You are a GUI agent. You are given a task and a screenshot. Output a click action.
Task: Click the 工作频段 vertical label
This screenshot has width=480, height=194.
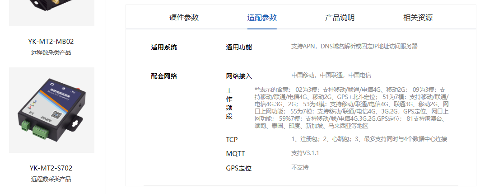[x=229, y=104]
